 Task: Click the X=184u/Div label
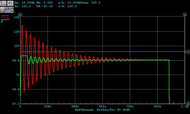(x=106, y=110)
